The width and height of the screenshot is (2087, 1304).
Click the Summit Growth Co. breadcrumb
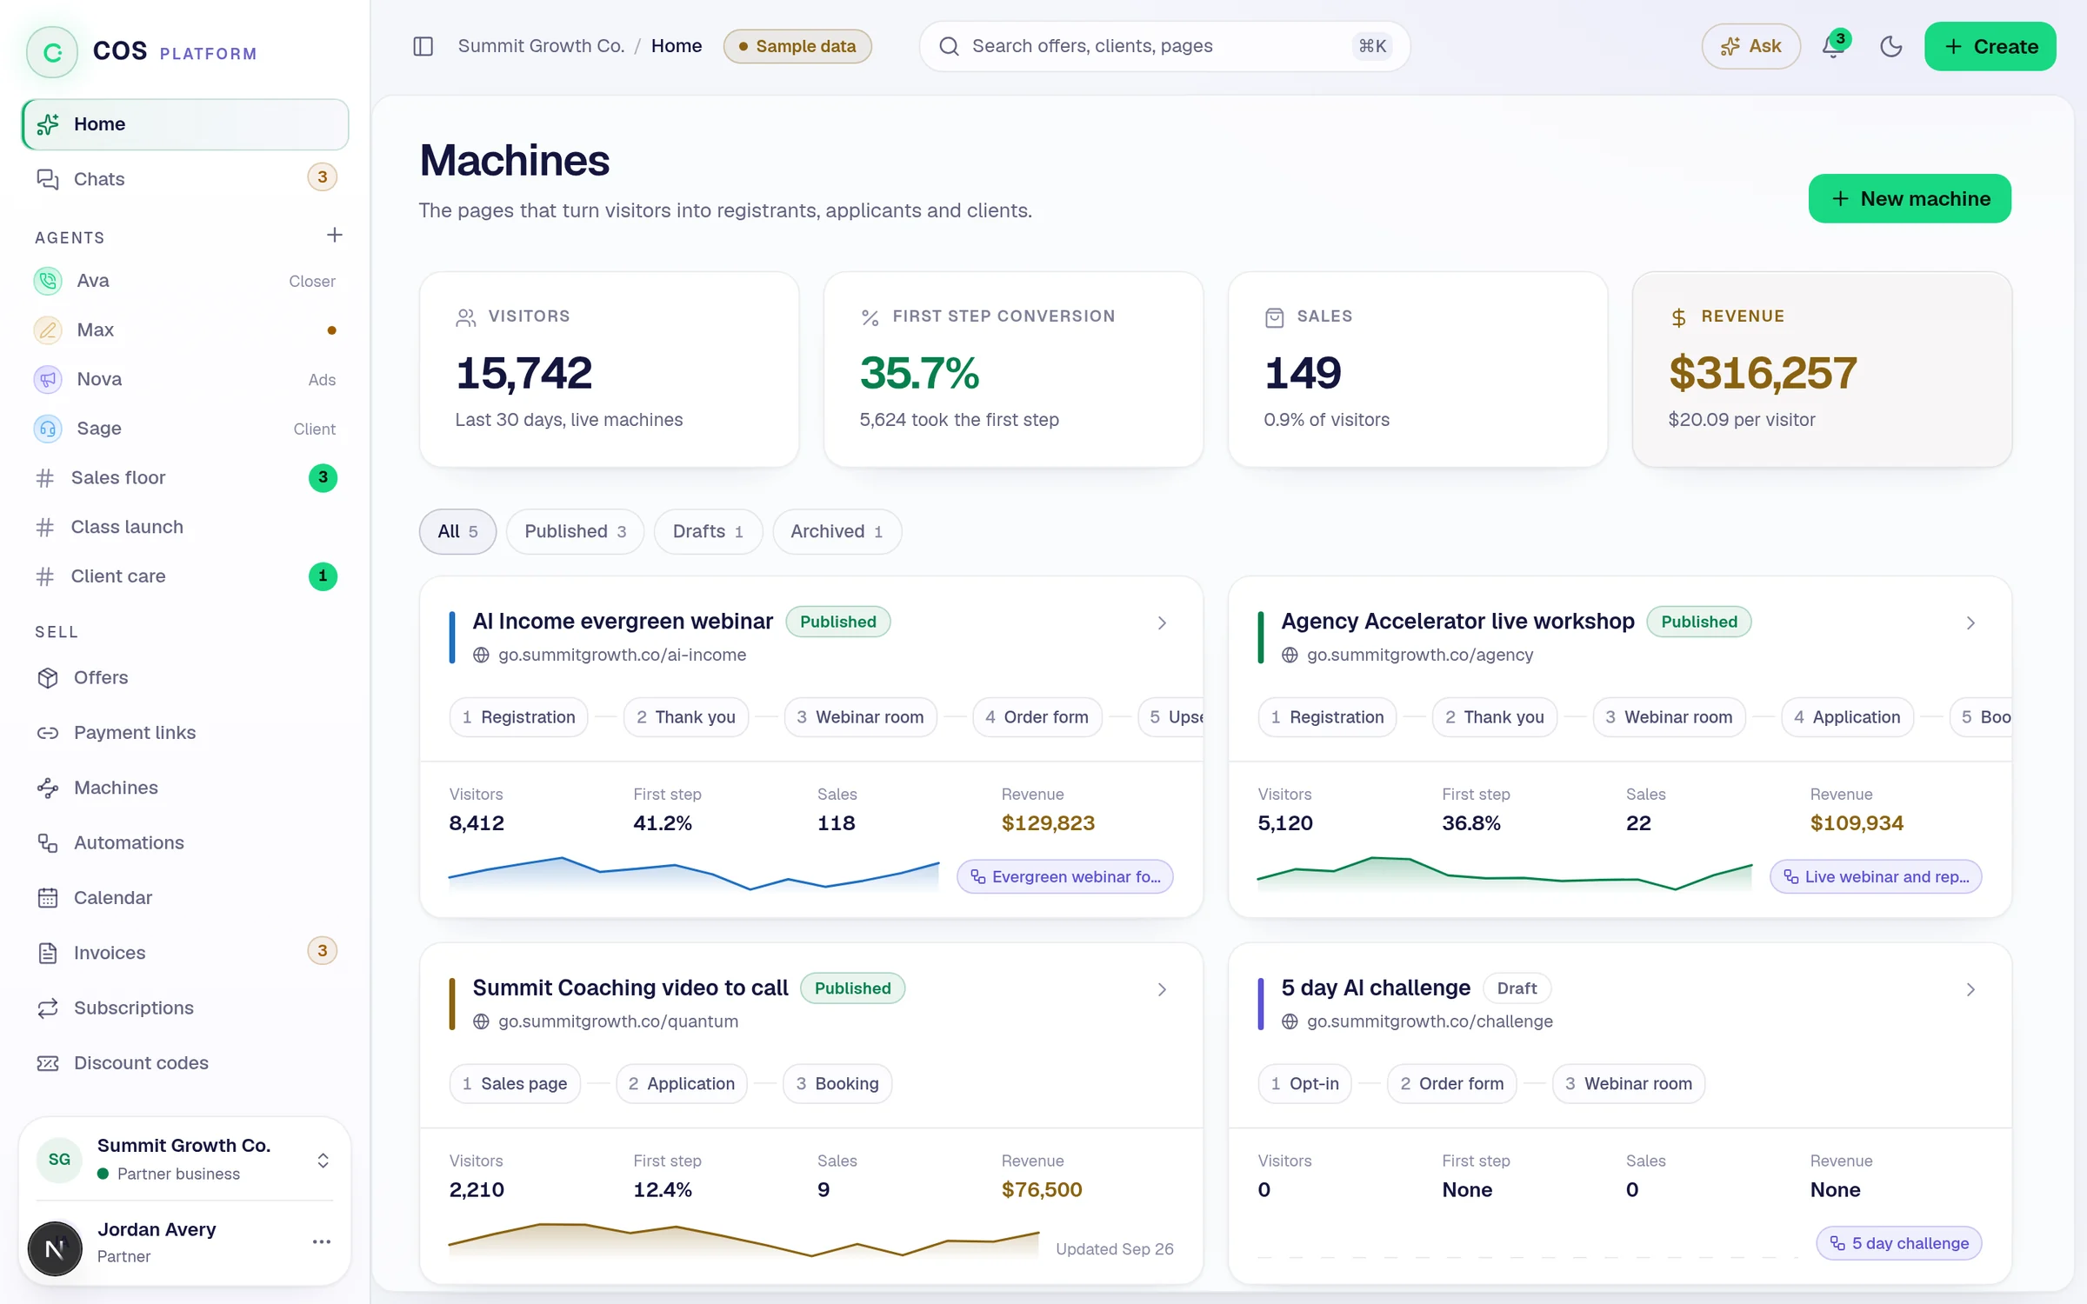(x=541, y=46)
